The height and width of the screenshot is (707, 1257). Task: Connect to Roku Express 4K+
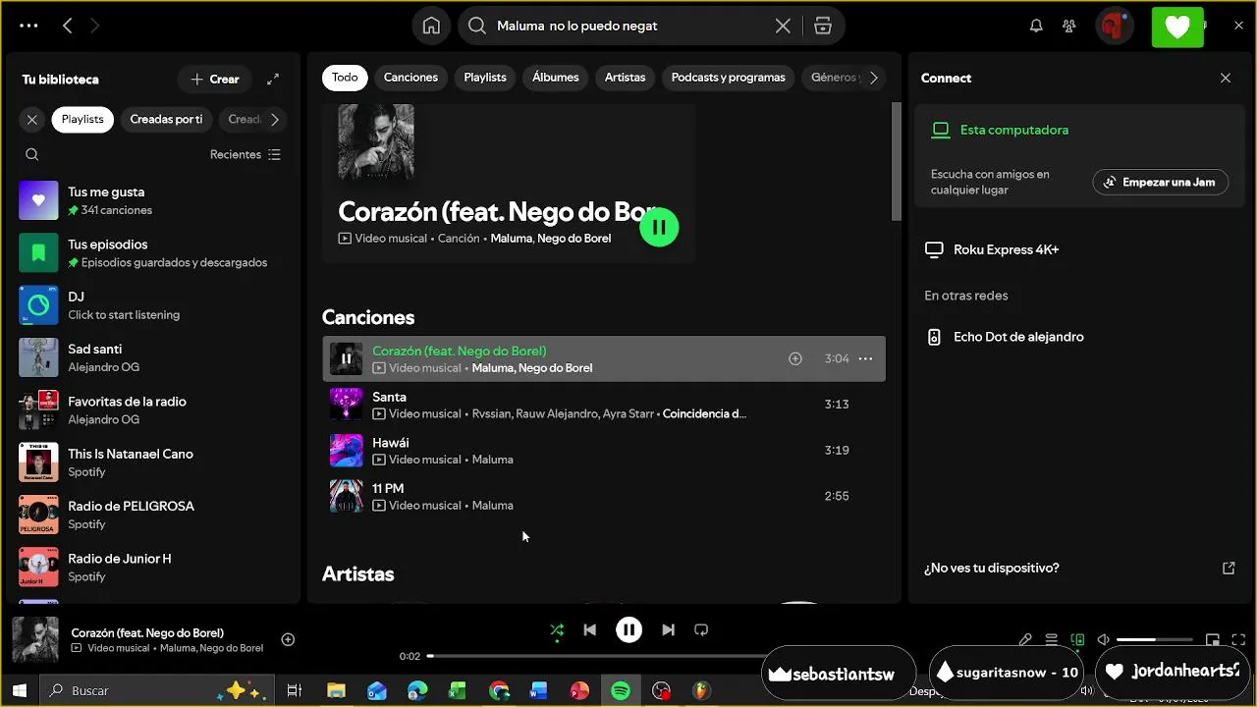coord(1077,249)
